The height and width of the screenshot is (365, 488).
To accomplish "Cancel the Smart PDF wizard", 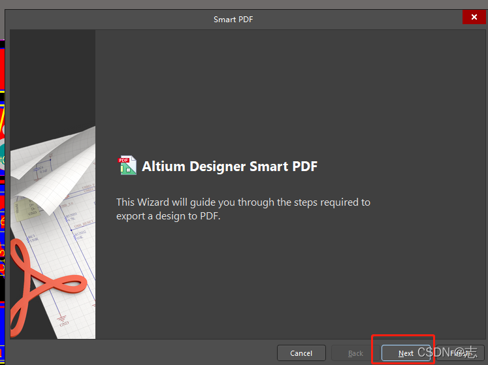I will [301, 353].
